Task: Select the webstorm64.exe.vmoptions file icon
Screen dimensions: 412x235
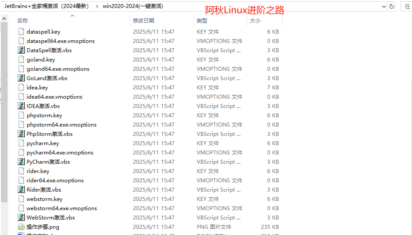Action: (x=21, y=208)
